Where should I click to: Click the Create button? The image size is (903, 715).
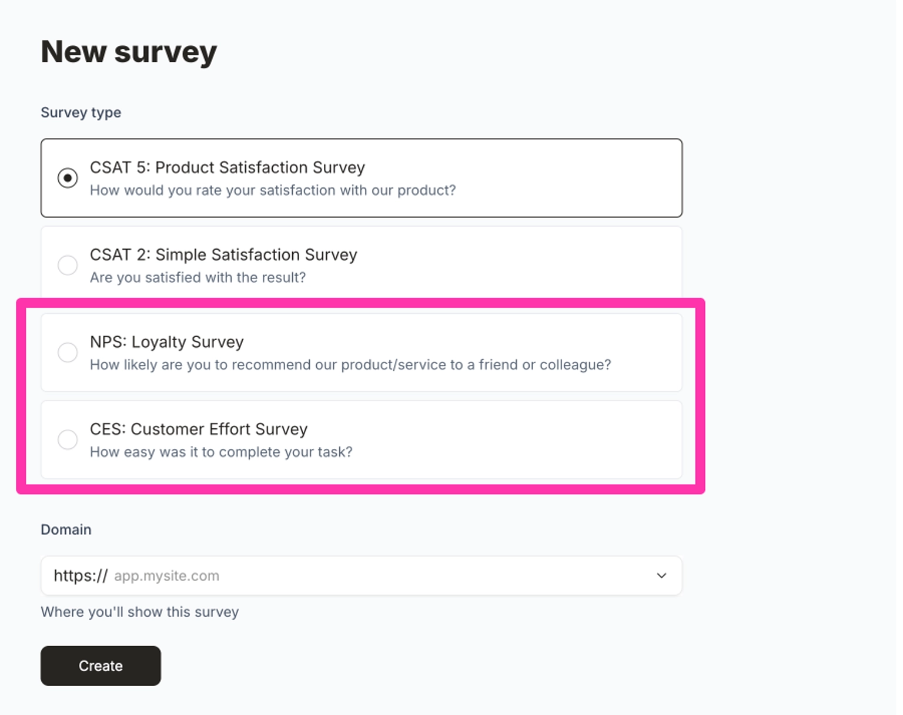click(100, 666)
